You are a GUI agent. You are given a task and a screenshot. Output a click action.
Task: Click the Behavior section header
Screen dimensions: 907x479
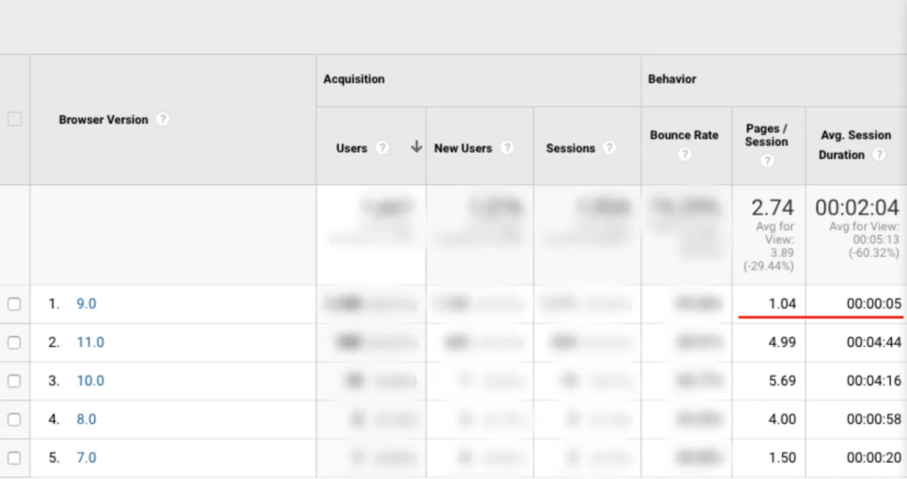672,79
